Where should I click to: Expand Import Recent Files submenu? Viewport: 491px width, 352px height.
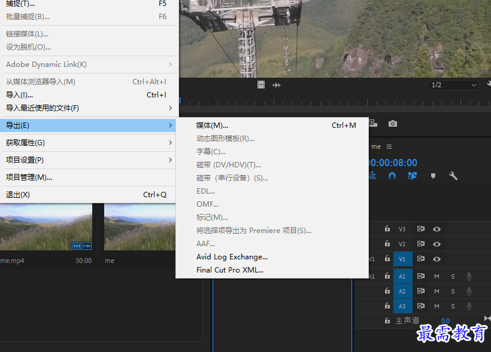click(89, 108)
